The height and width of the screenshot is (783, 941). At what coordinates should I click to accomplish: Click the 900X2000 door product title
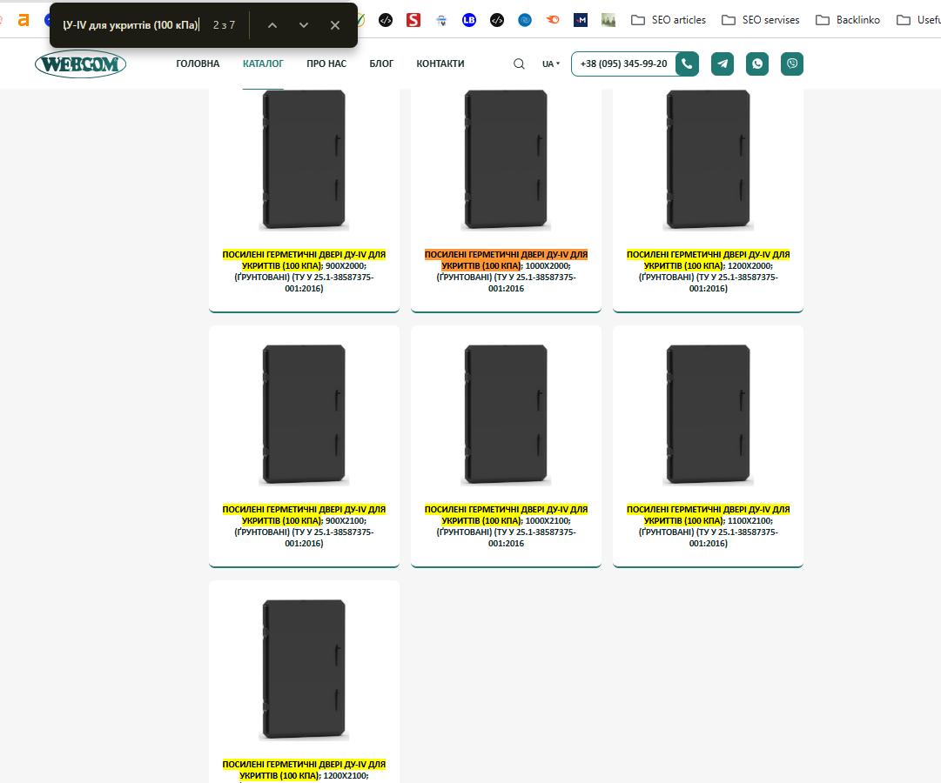[305, 271]
